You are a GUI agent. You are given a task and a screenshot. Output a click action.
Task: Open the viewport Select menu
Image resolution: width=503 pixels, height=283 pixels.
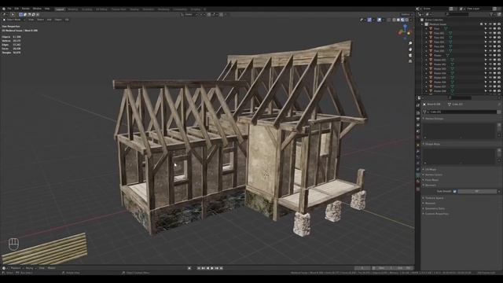[40, 20]
